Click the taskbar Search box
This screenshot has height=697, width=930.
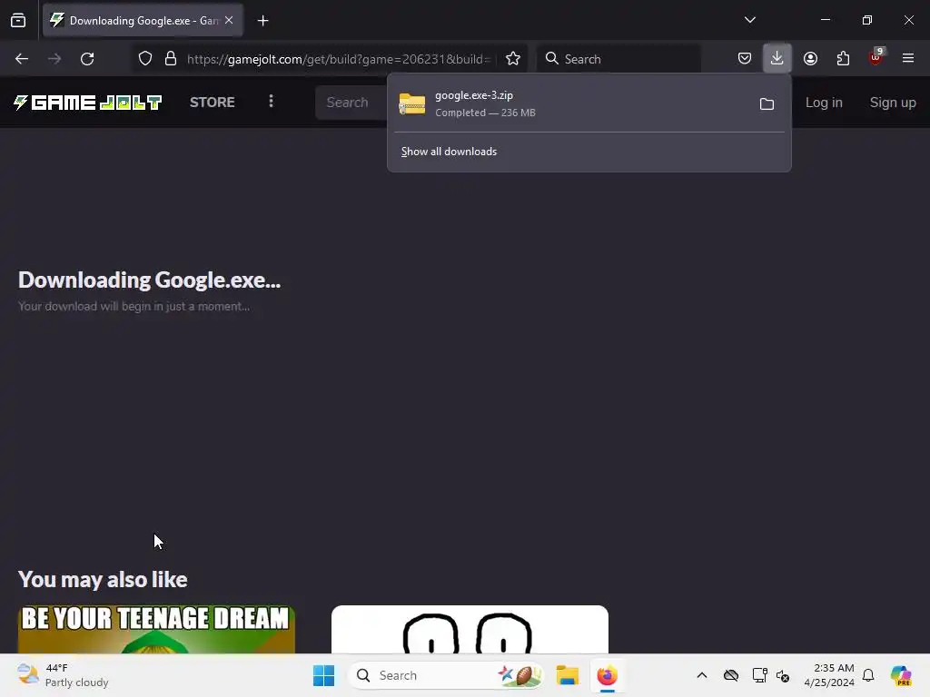point(445,675)
